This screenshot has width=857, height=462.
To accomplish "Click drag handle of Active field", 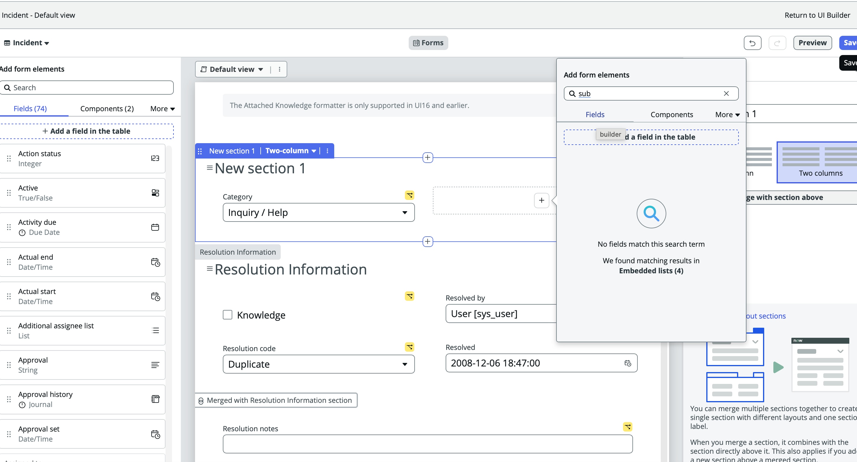I will pos(9,193).
